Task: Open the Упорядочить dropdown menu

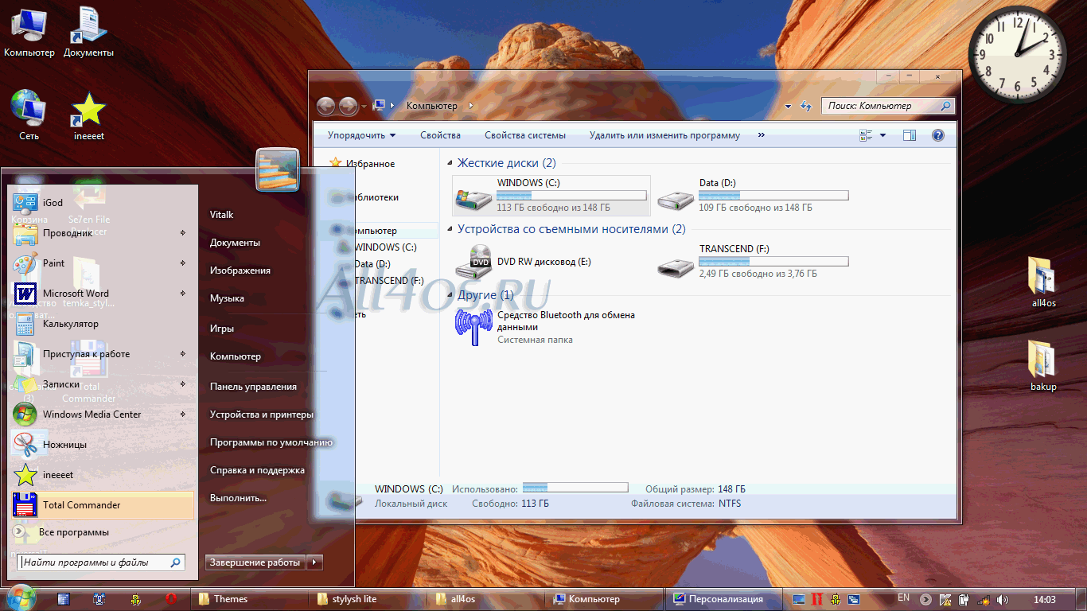Action: (x=362, y=135)
